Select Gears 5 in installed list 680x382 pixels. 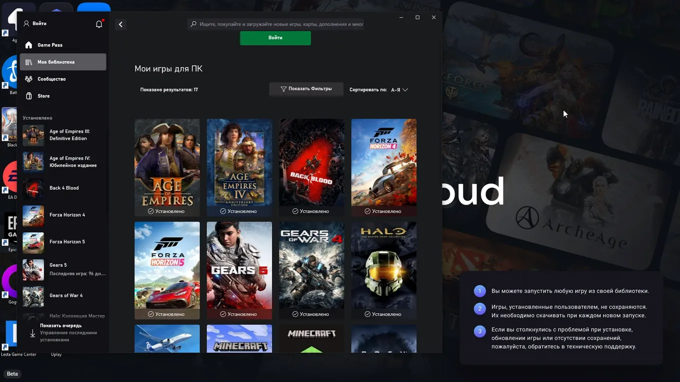click(x=58, y=265)
